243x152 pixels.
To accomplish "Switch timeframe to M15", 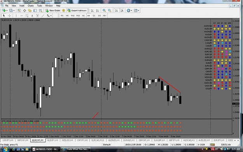I will 73,16.
